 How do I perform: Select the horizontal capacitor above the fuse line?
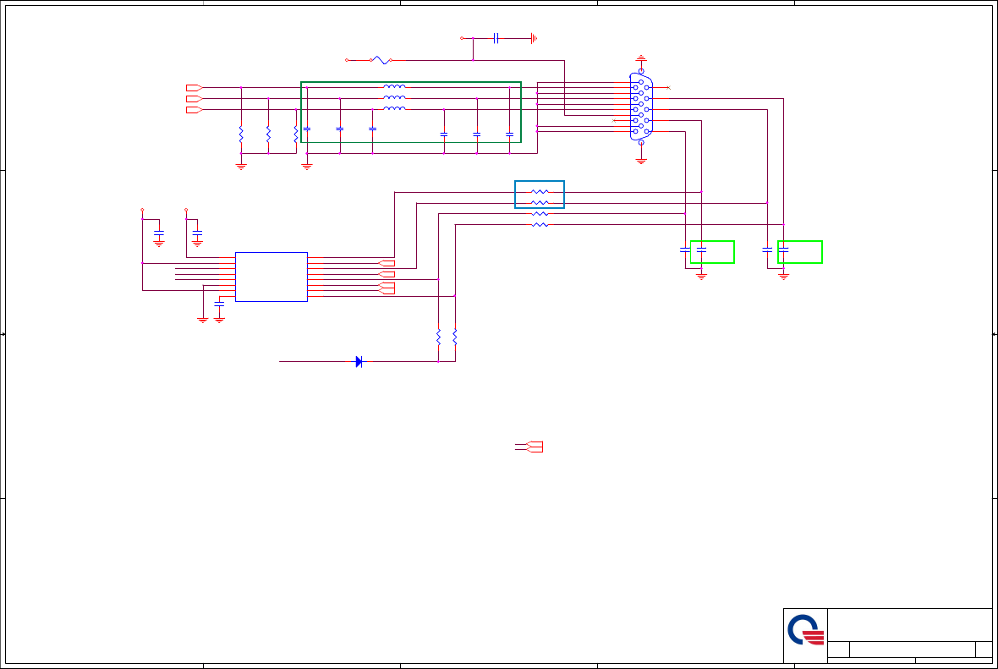click(496, 38)
